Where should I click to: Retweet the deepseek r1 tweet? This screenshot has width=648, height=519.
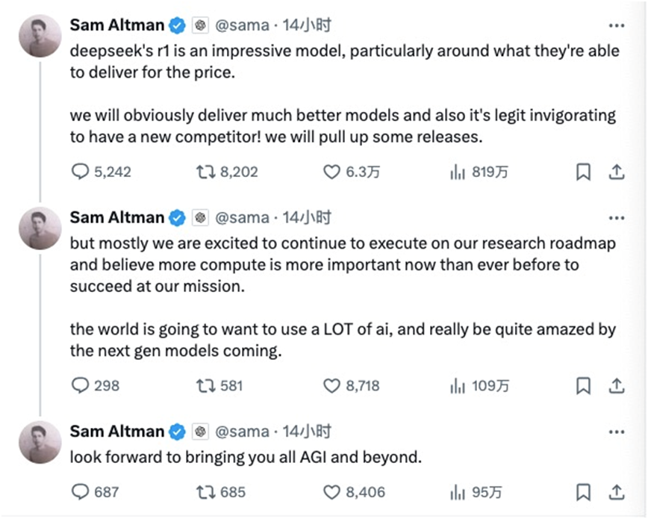click(x=205, y=172)
